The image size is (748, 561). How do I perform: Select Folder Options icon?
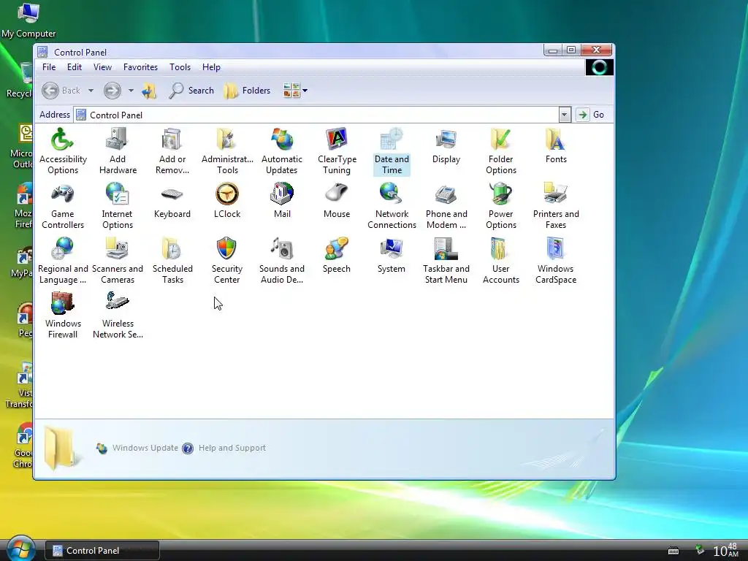pyautogui.click(x=501, y=150)
